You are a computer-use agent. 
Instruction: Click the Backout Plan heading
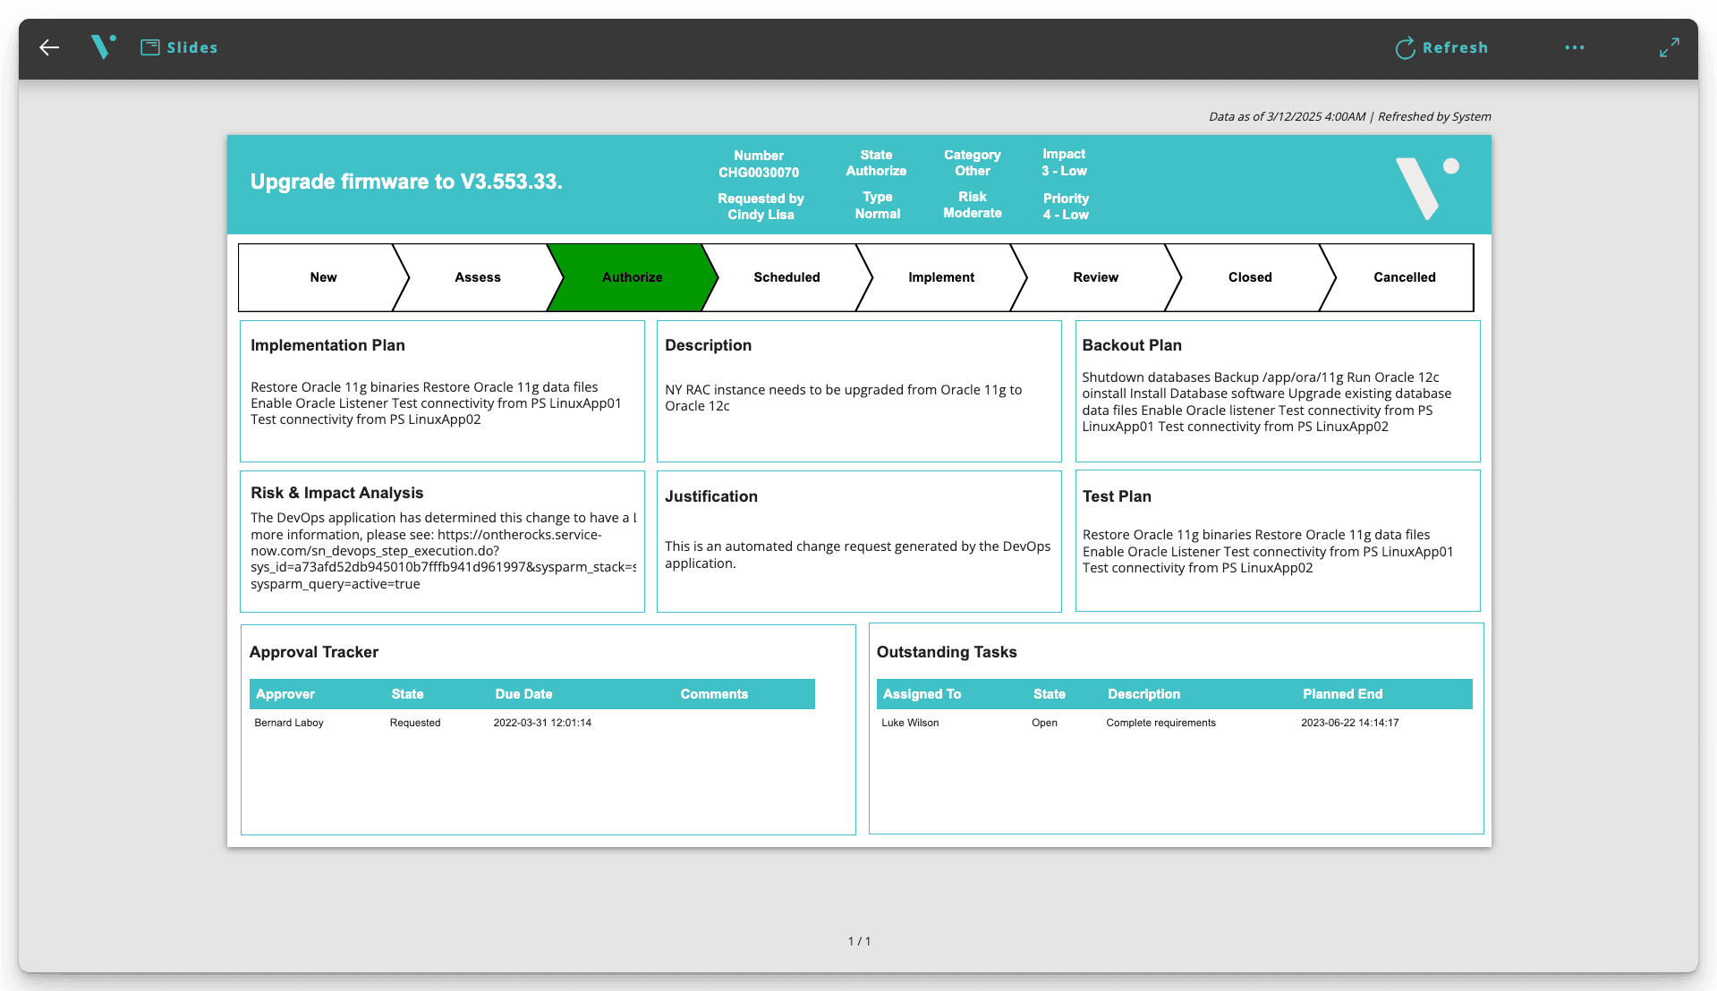(1132, 345)
